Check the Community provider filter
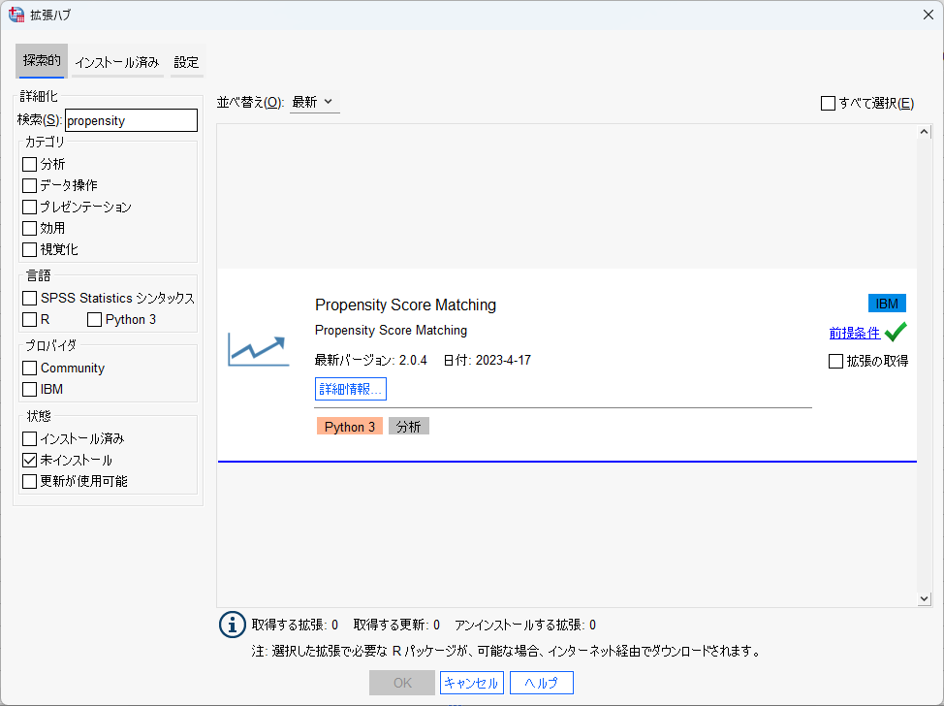944x706 pixels. coord(29,369)
